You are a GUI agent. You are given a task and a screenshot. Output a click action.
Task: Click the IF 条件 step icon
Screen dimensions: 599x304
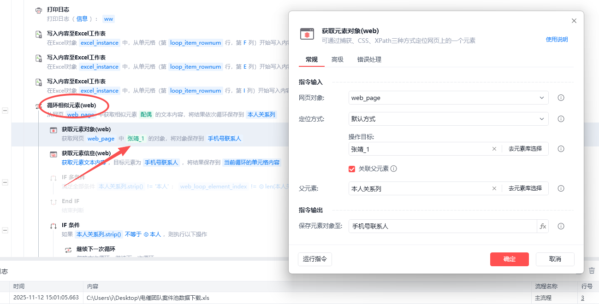(x=53, y=226)
